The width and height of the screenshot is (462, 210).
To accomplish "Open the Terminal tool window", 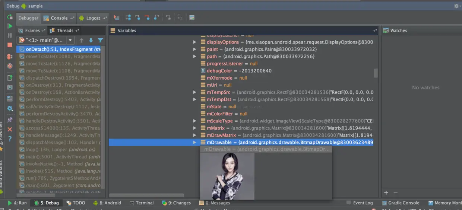I will coord(142,203).
